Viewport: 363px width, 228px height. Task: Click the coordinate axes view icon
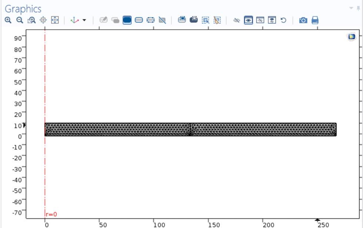pyautogui.click(x=74, y=20)
